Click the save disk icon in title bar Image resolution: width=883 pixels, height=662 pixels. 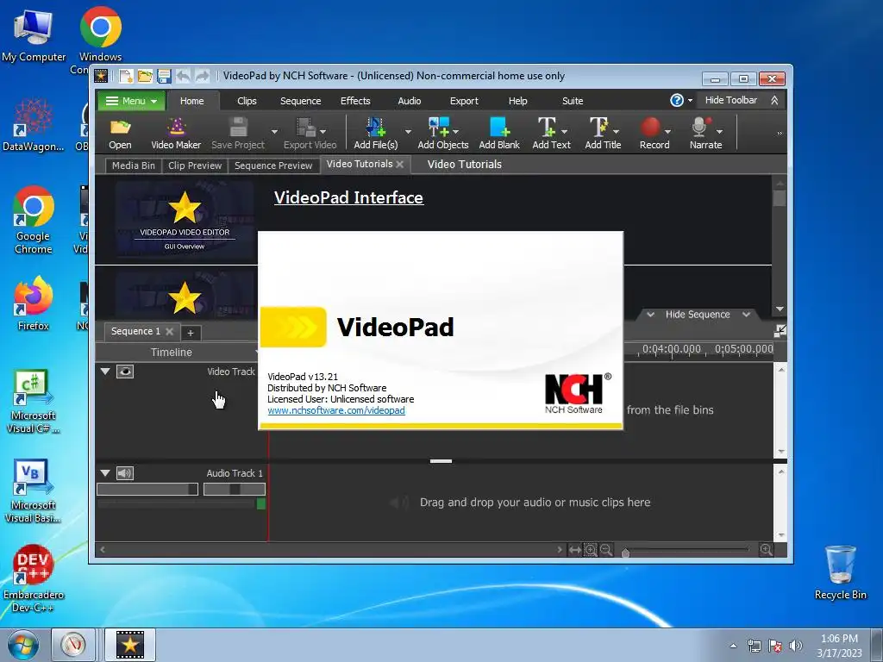coord(164,76)
